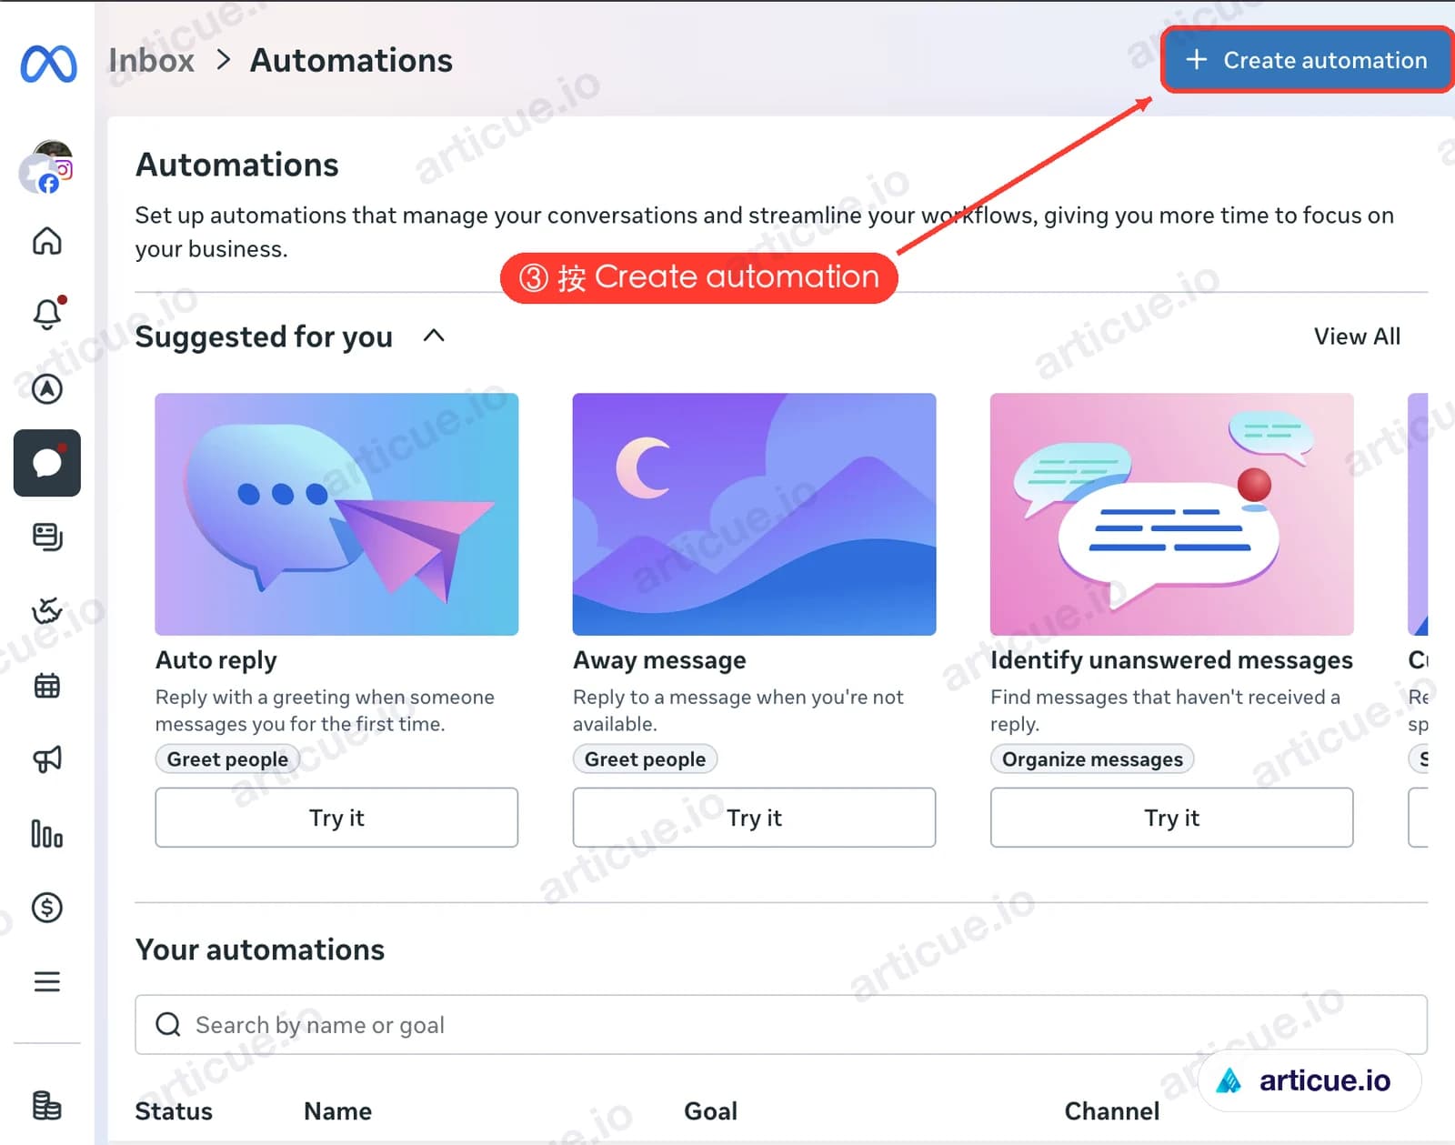Open the Content posts icon
This screenshot has height=1145, width=1455.
(47, 537)
